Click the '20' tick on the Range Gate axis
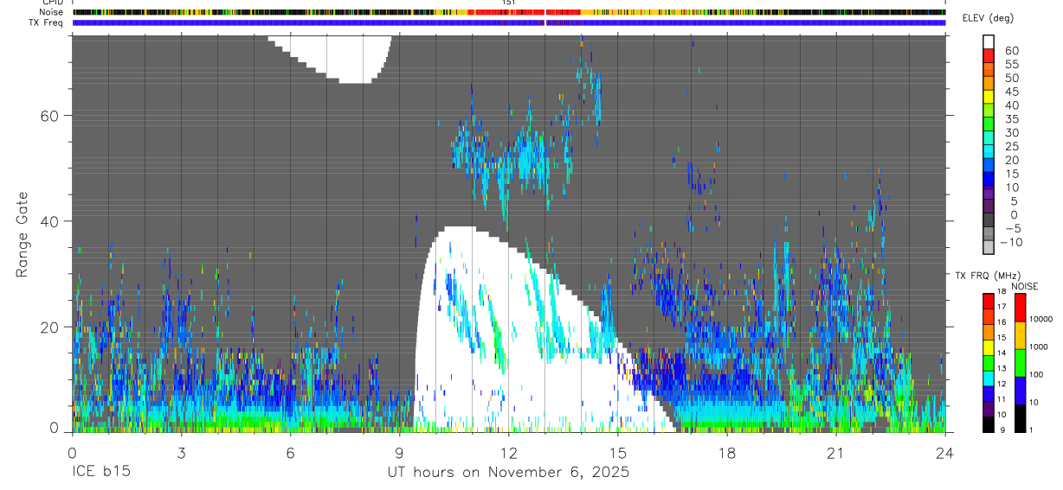 51,327
